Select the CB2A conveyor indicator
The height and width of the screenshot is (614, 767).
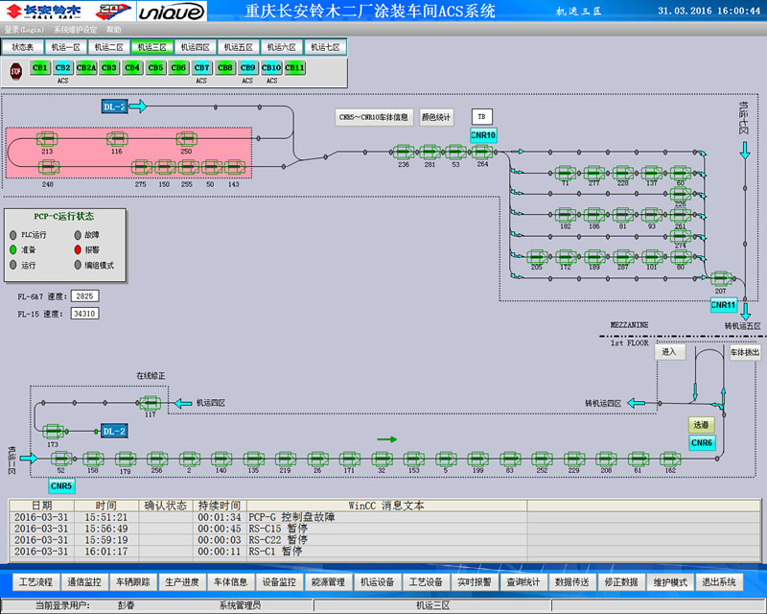coord(86,68)
